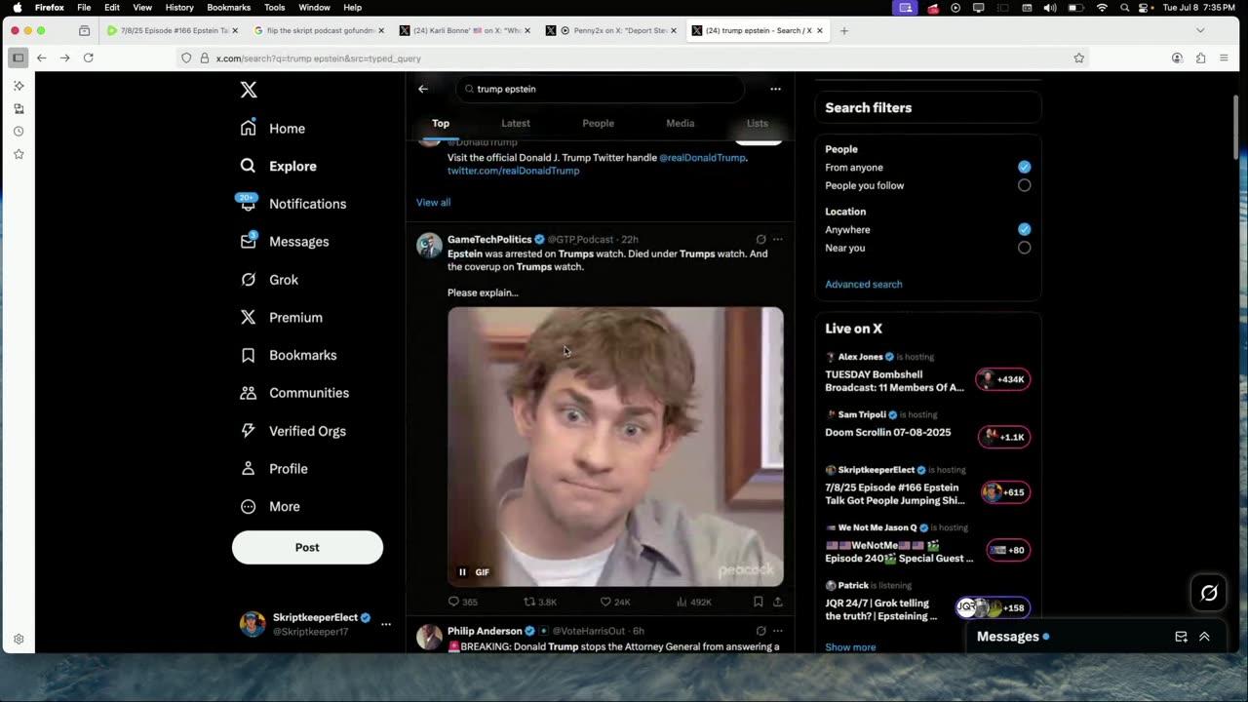
Task: Click the trump epstein search field
Action: pyautogui.click(x=600, y=89)
